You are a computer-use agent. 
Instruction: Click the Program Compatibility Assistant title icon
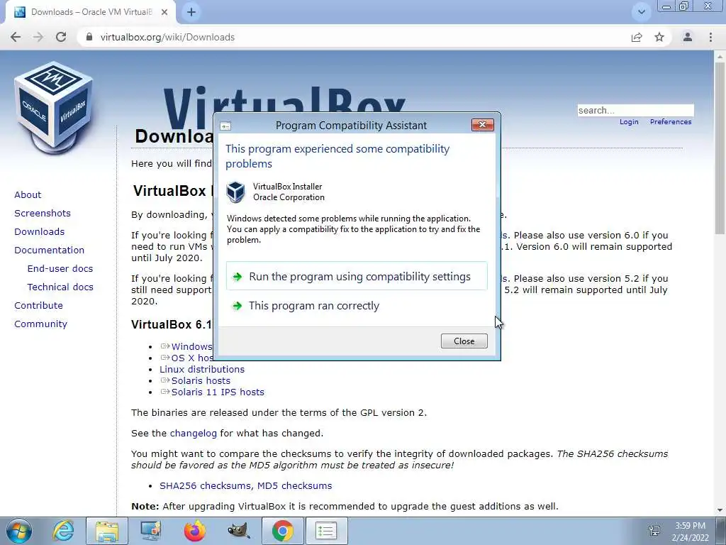pyautogui.click(x=225, y=126)
